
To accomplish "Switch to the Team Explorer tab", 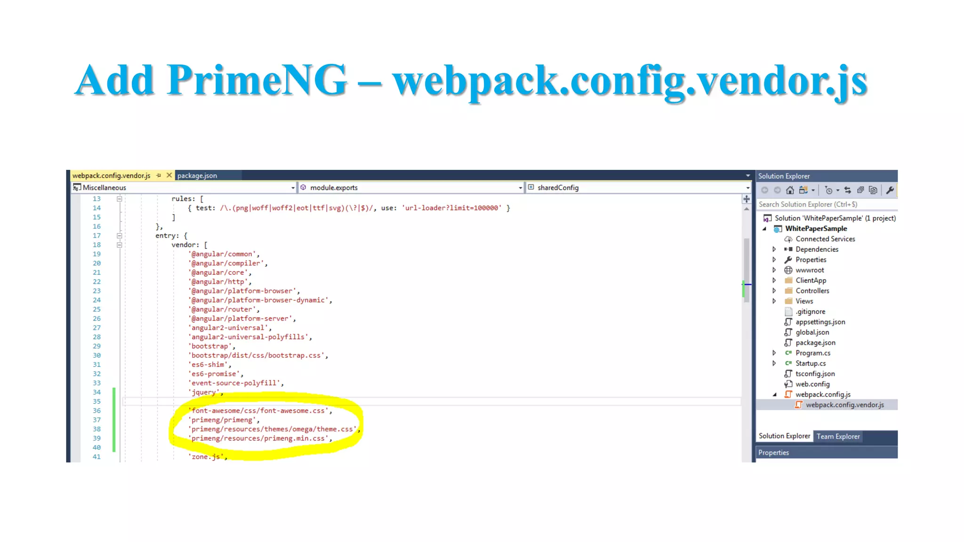I will 838,437.
